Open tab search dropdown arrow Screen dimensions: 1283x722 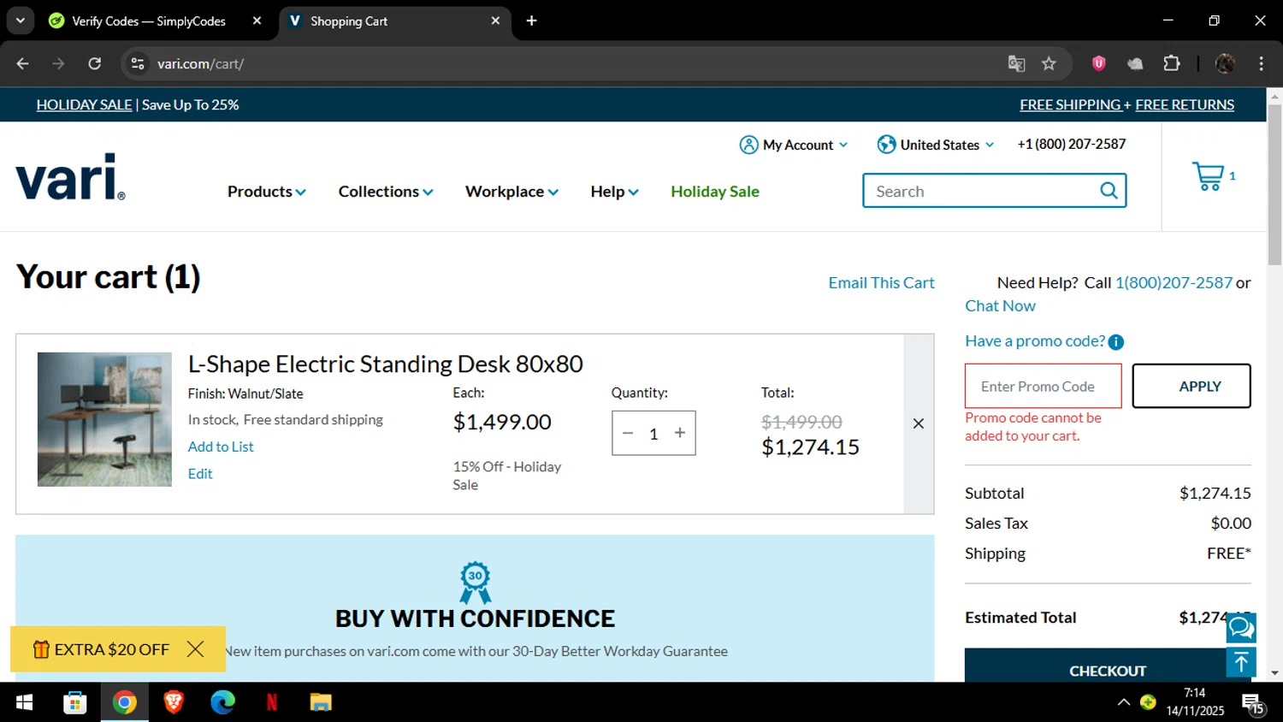pyautogui.click(x=20, y=21)
